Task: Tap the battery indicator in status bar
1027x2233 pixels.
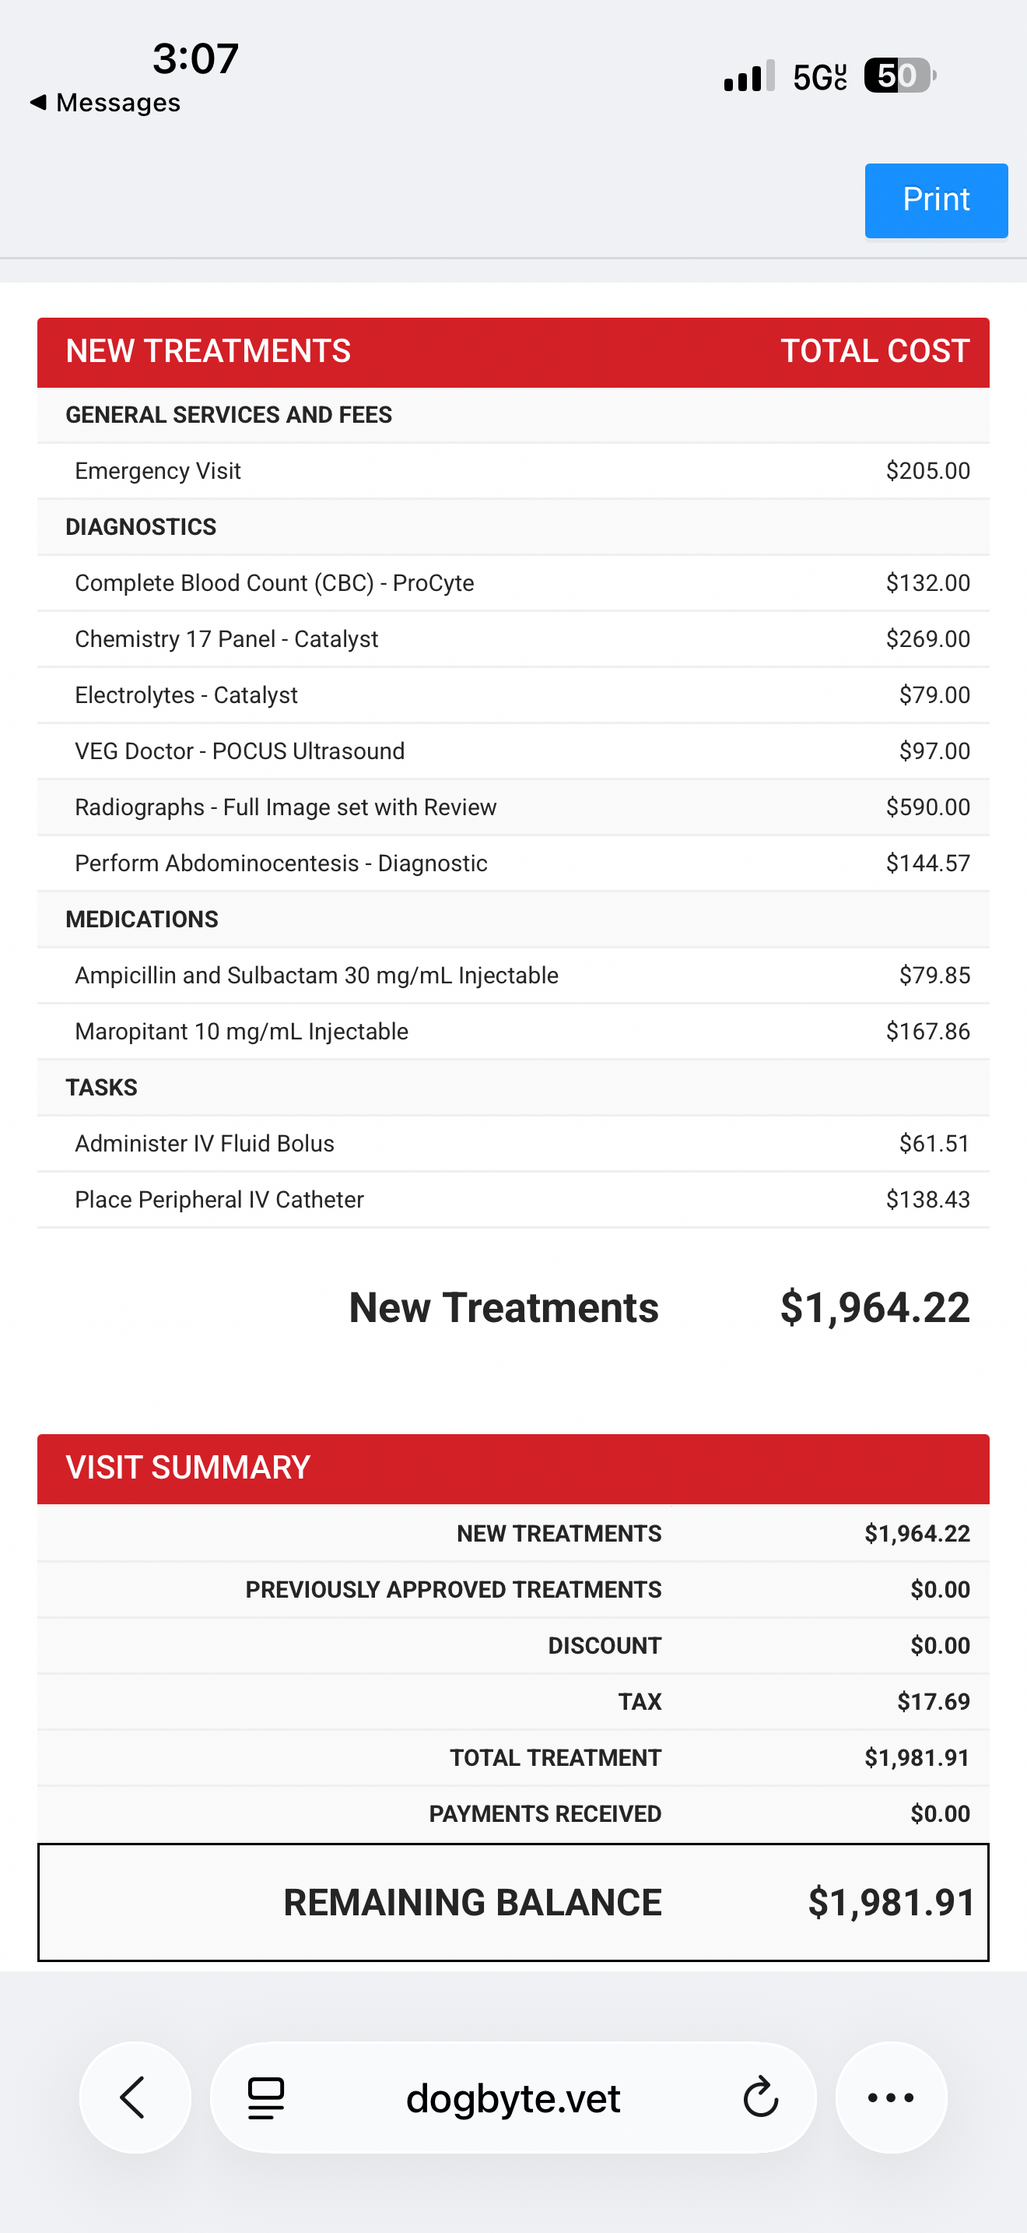Action: pos(899,76)
